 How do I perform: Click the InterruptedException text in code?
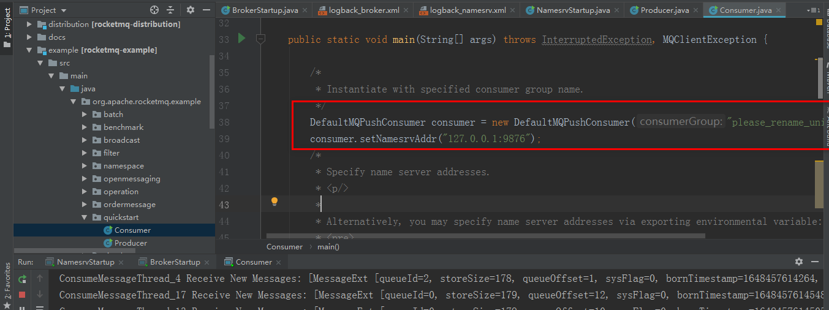click(x=597, y=39)
